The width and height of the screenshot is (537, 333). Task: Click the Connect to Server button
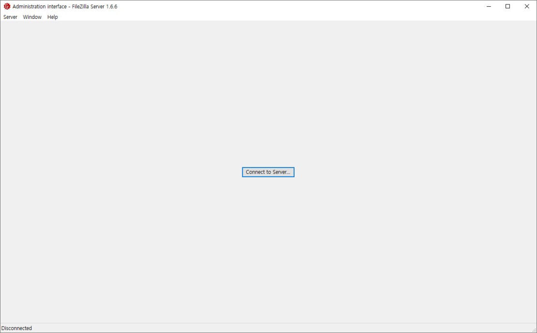[268, 172]
